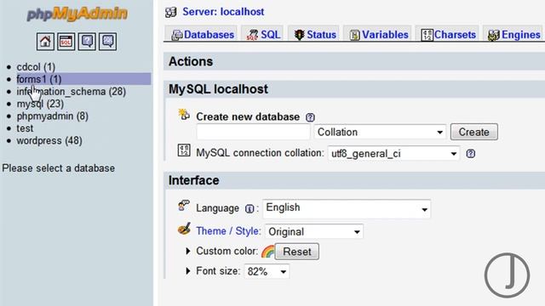This screenshot has height=306, width=545.
Task: Open the Original theme dropdown
Action: [x=314, y=231]
